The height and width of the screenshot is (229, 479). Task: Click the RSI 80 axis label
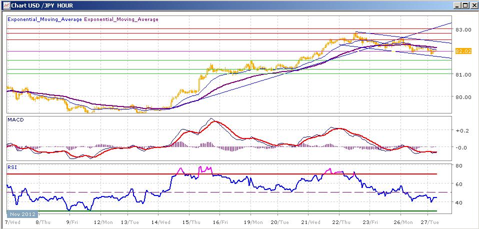(x=459, y=166)
